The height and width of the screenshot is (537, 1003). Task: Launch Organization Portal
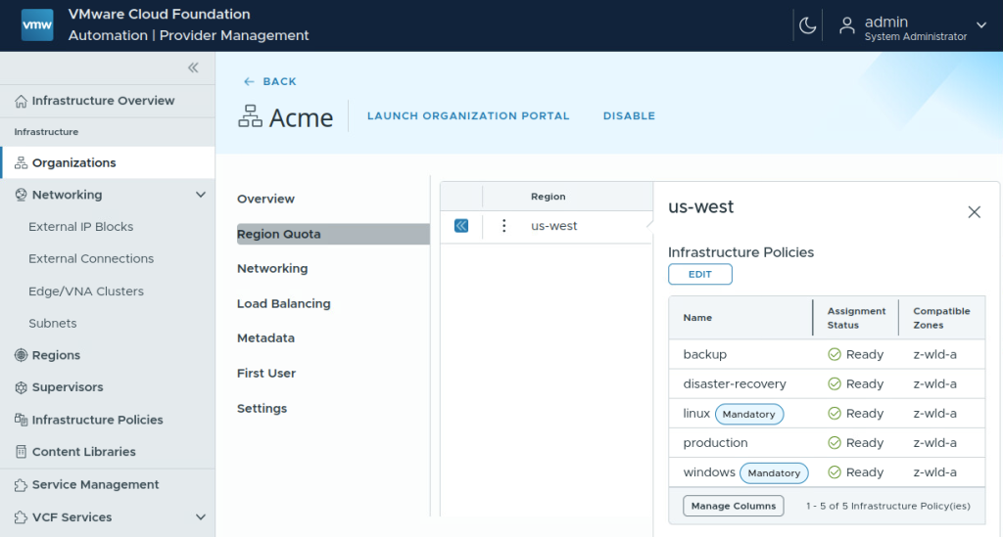point(468,115)
